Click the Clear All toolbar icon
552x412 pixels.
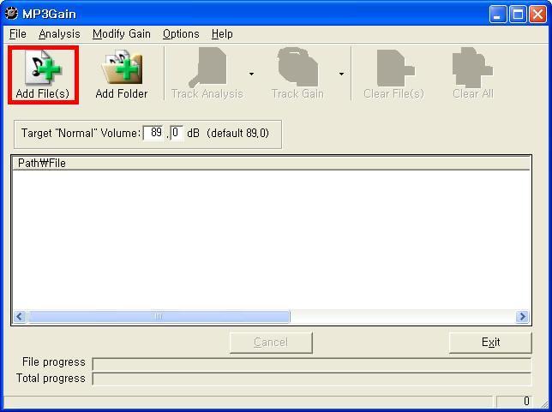pos(472,67)
